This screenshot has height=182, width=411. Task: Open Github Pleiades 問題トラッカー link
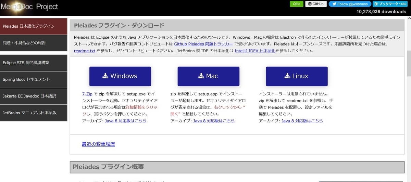click(x=203, y=44)
